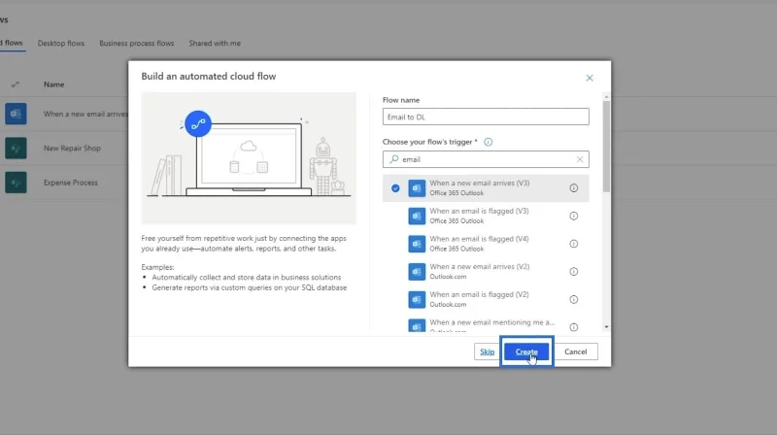Screen dimensions: 777x435
Task: Clear the trigger search text
Action: tap(580, 159)
